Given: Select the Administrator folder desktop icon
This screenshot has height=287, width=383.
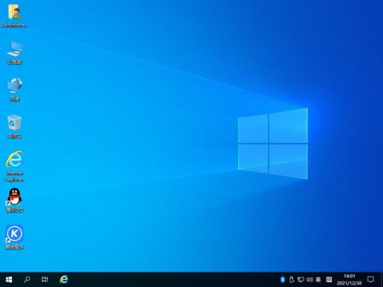Looking at the screenshot, I should pyautogui.click(x=15, y=16).
